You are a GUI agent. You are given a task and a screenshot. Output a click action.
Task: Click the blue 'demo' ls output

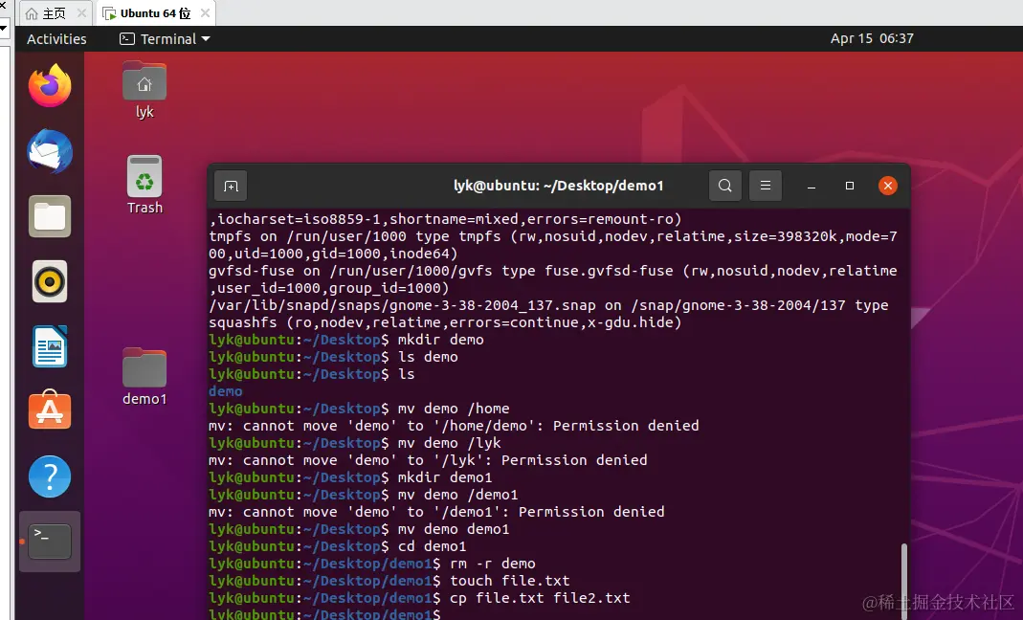pyautogui.click(x=226, y=391)
